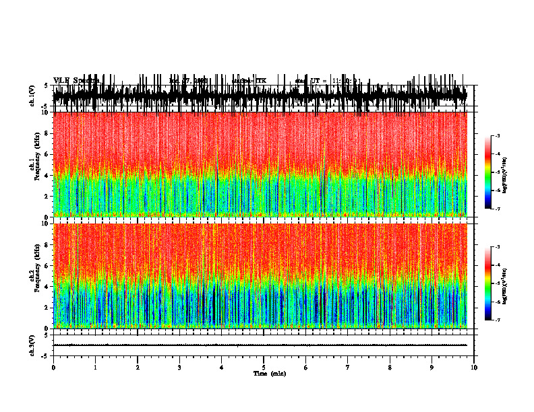
Task: Click ch.2 frequency tick label "10"
Action: (45, 224)
